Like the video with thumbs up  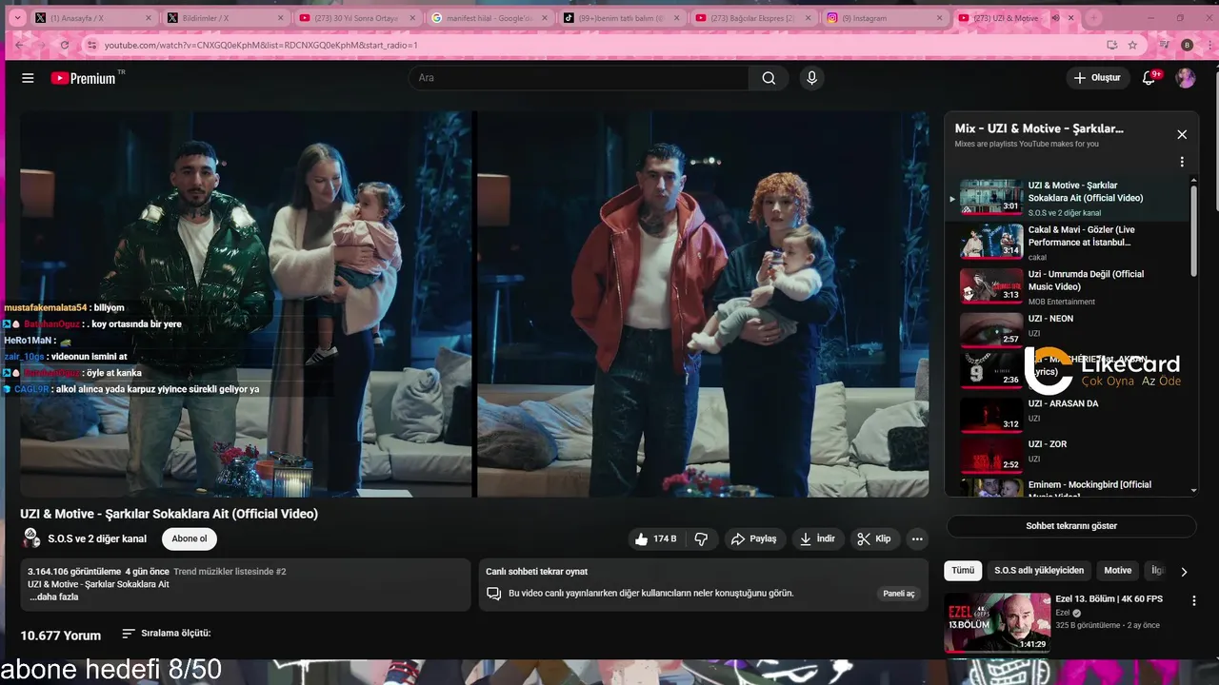click(655, 538)
